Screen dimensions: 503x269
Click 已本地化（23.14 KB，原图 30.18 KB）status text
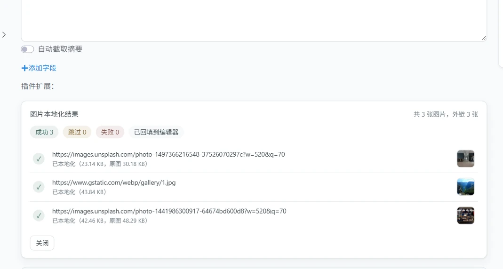100,164
